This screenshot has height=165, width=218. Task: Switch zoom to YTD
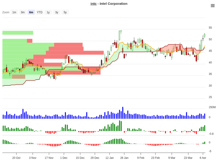40,12
